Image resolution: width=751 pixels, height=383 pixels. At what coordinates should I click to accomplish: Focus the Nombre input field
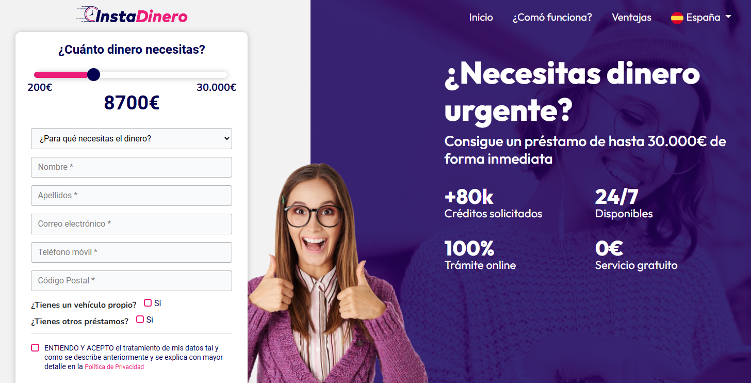(132, 167)
